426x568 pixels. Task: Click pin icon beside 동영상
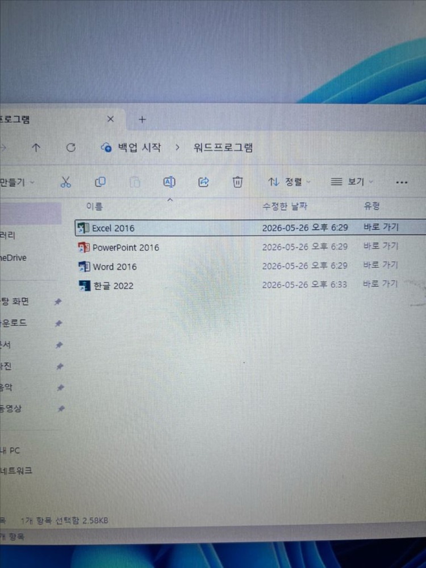(x=61, y=409)
